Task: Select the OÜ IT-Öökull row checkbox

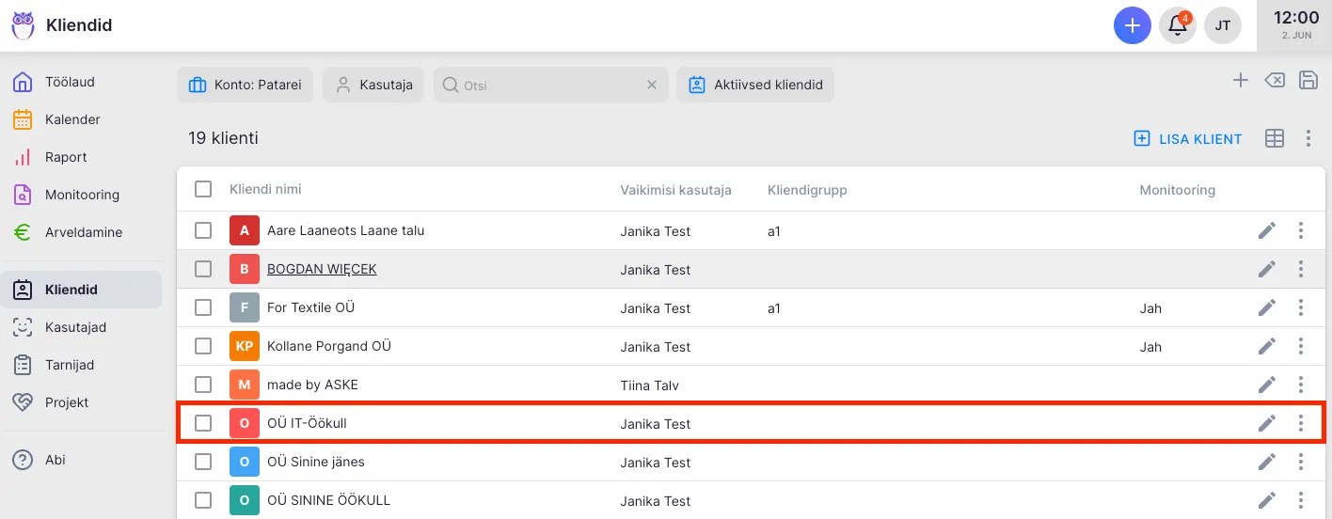Action: [203, 423]
